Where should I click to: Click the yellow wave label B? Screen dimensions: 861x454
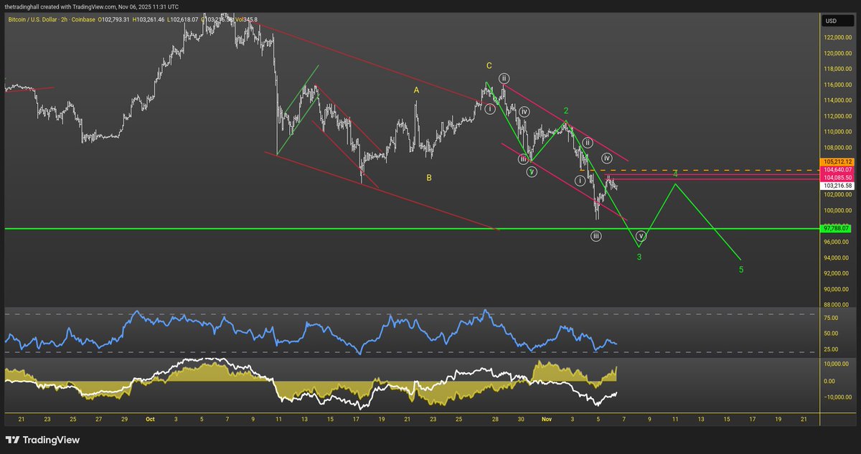coord(428,177)
